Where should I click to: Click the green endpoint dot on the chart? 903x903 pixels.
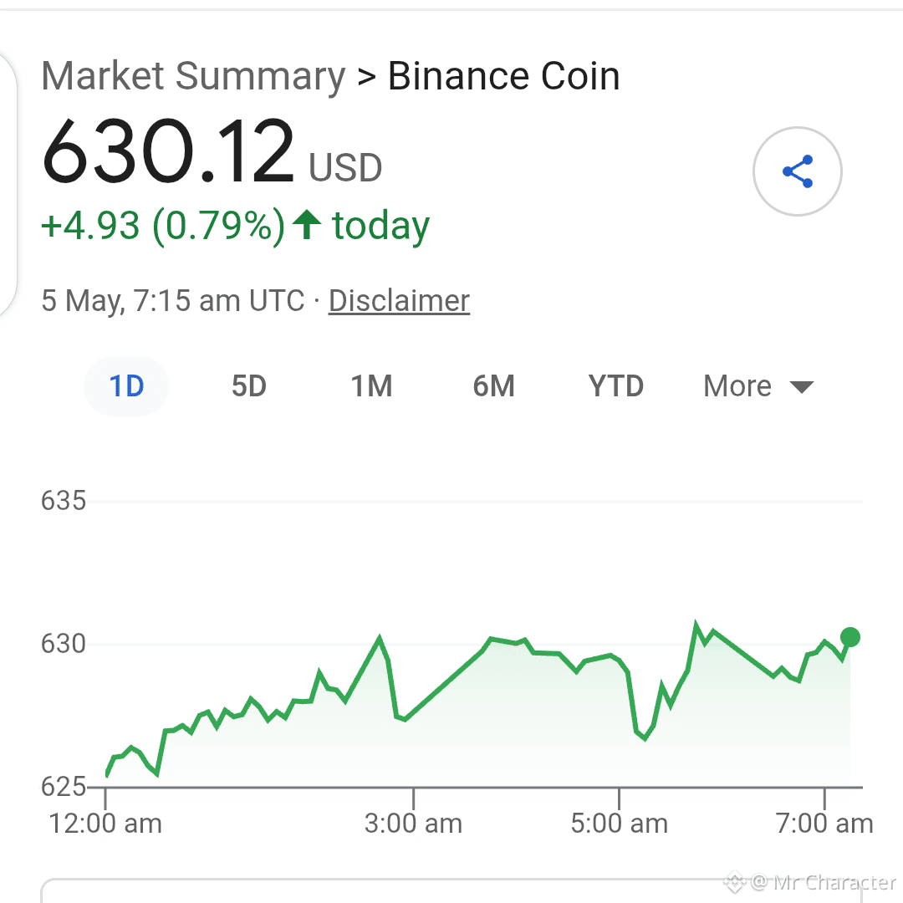pos(850,637)
